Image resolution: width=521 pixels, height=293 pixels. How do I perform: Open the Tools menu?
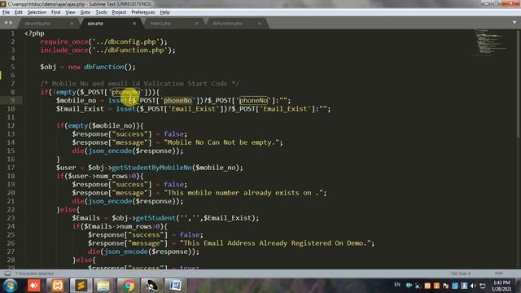coord(101,12)
